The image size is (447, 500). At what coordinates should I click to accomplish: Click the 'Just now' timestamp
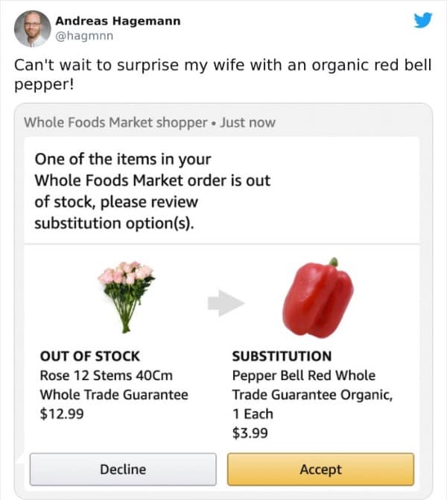click(x=247, y=122)
